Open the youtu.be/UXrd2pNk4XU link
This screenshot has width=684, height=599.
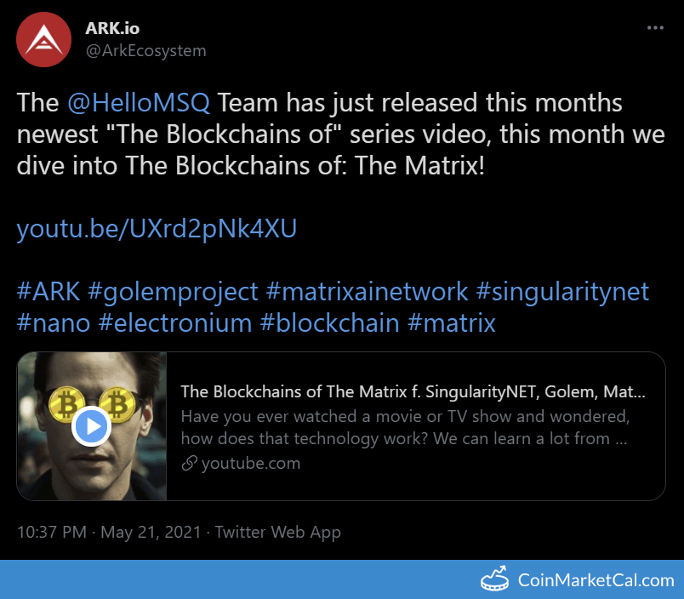coord(157,228)
